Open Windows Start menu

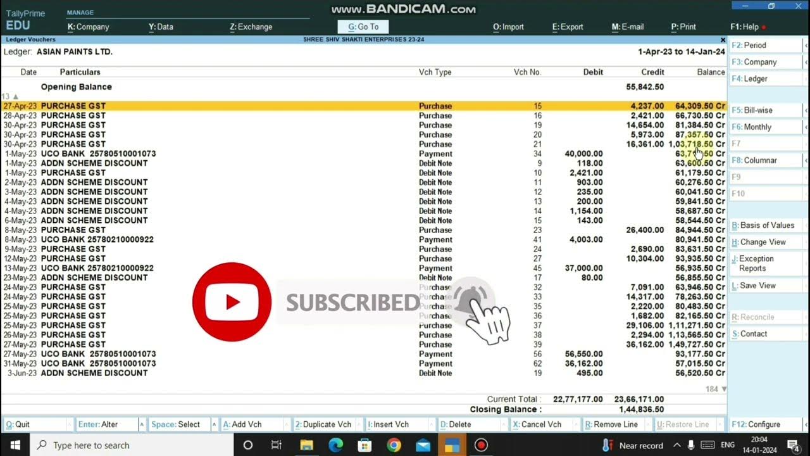pos(15,445)
